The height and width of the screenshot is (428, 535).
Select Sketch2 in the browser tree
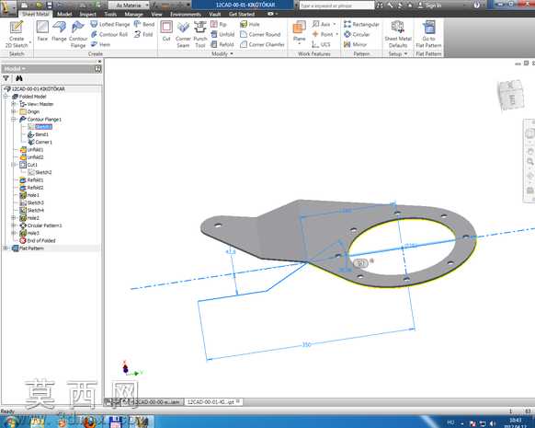pyautogui.click(x=40, y=172)
